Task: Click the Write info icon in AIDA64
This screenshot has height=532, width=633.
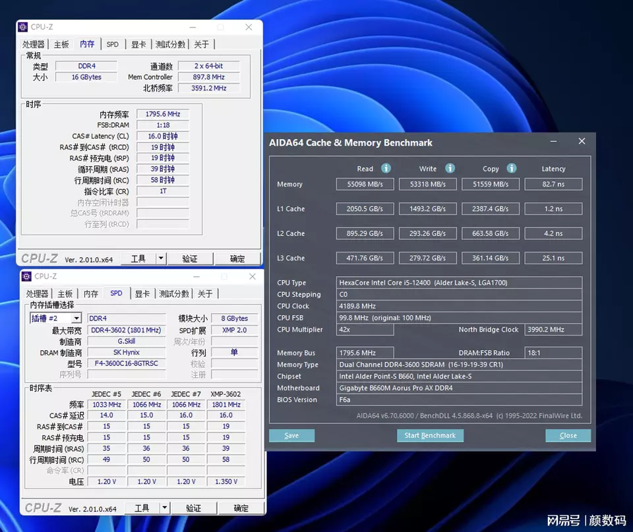Action: click(450, 168)
